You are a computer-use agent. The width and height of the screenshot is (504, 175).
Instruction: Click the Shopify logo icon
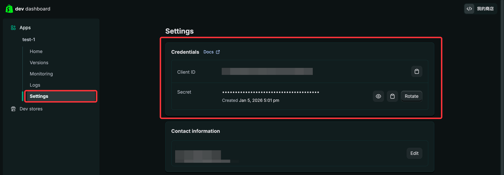[9, 9]
